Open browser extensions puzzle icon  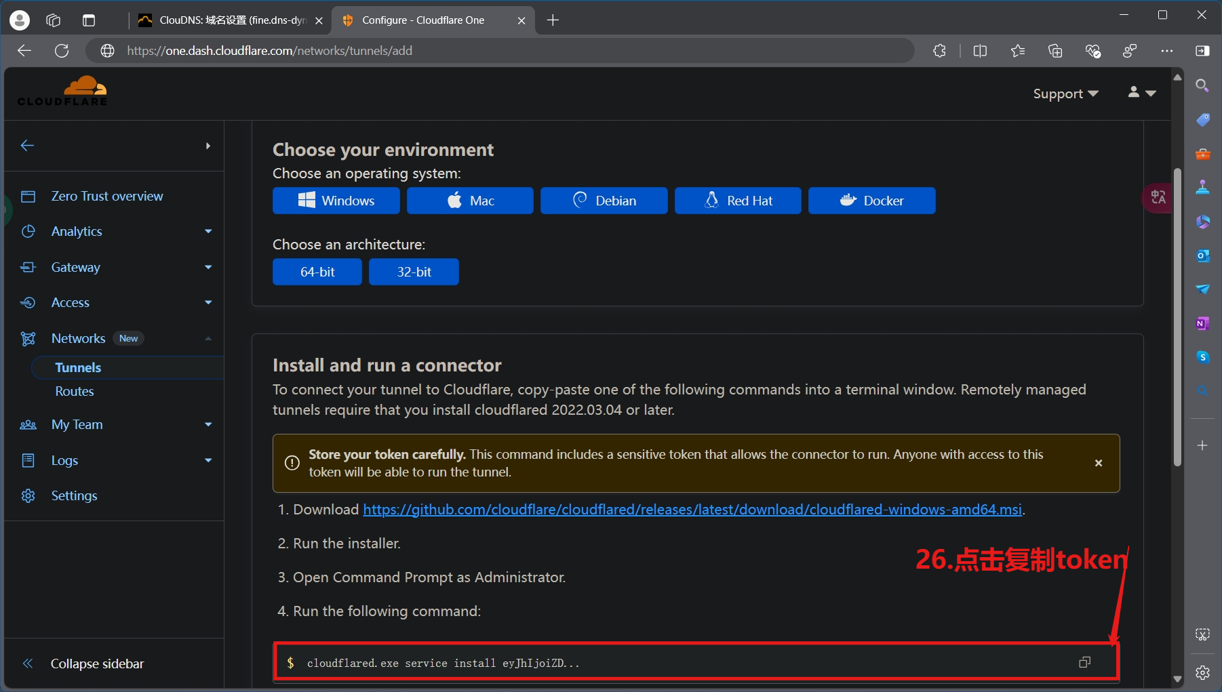coord(939,51)
